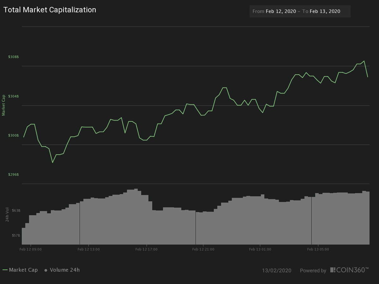Click the Feb 12 21:00 time label
Image resolution: width=379 pixels, height=284 pixels.
(203, 249)
